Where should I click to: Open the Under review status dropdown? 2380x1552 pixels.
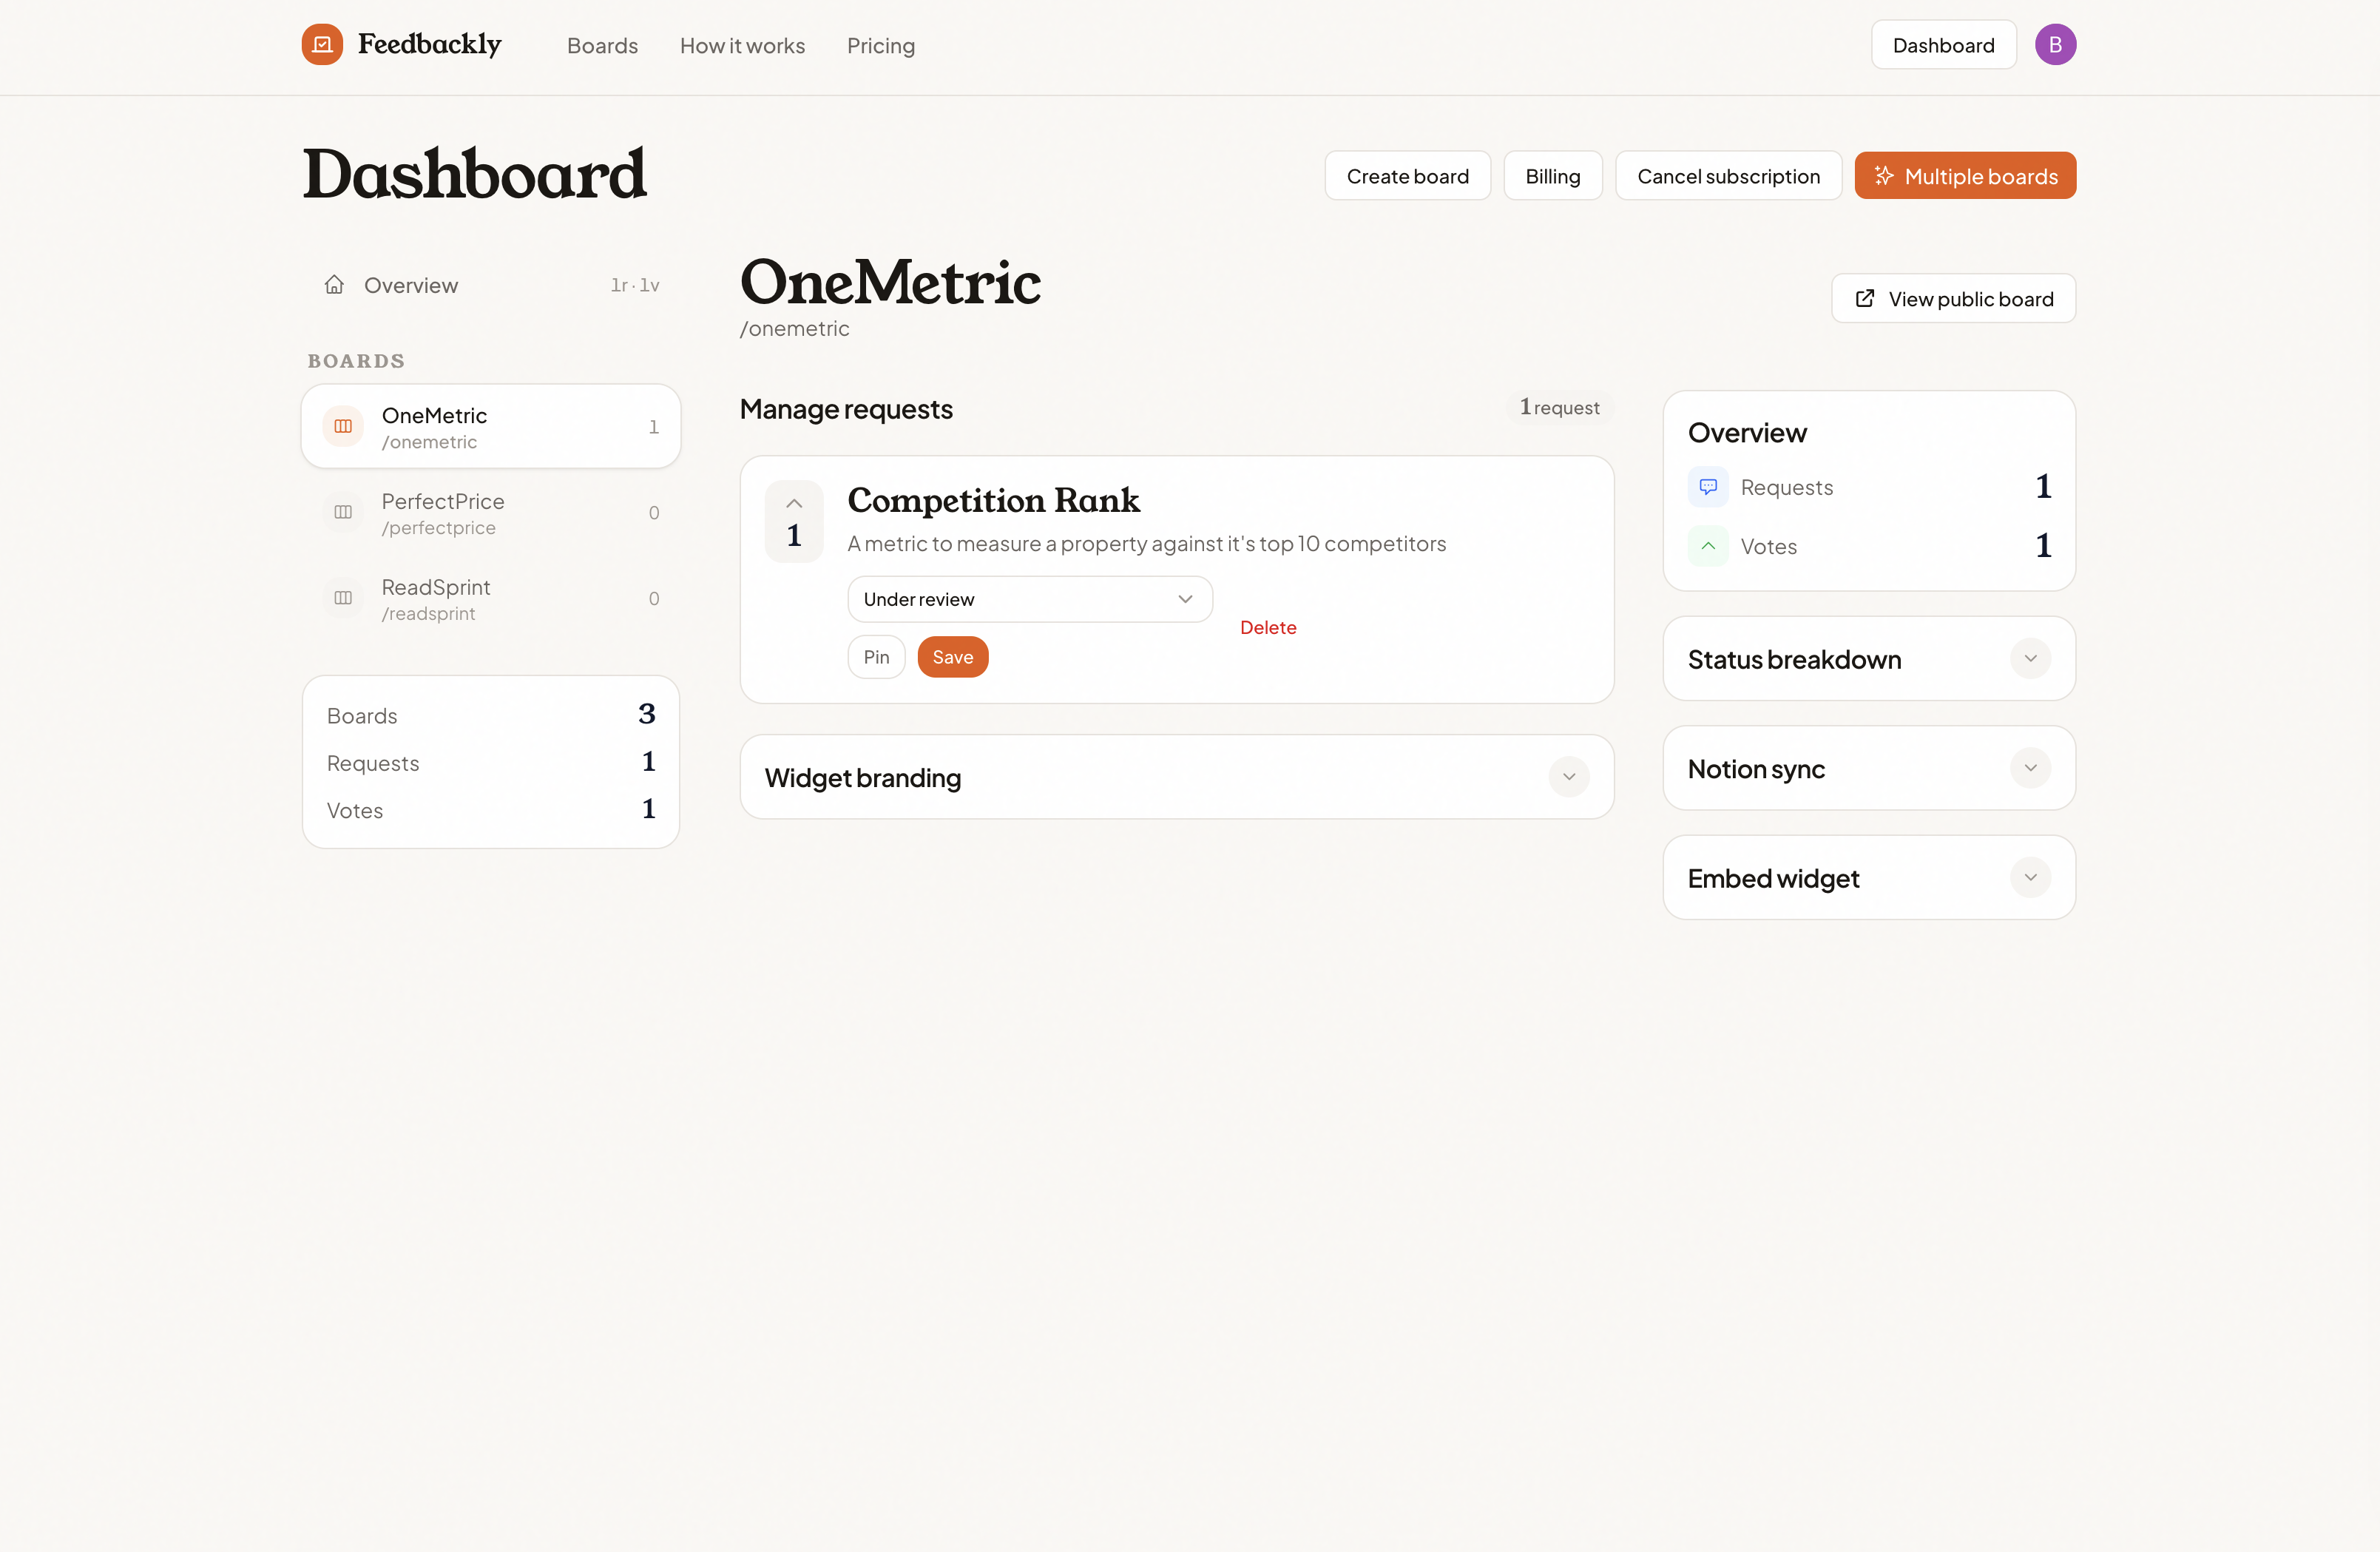tap(1030, 598)
